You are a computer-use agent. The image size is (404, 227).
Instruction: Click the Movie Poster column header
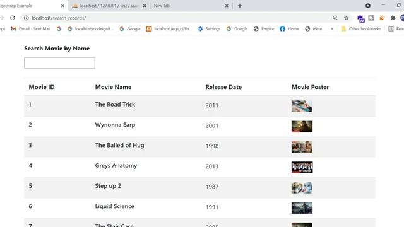coord(310,87)
